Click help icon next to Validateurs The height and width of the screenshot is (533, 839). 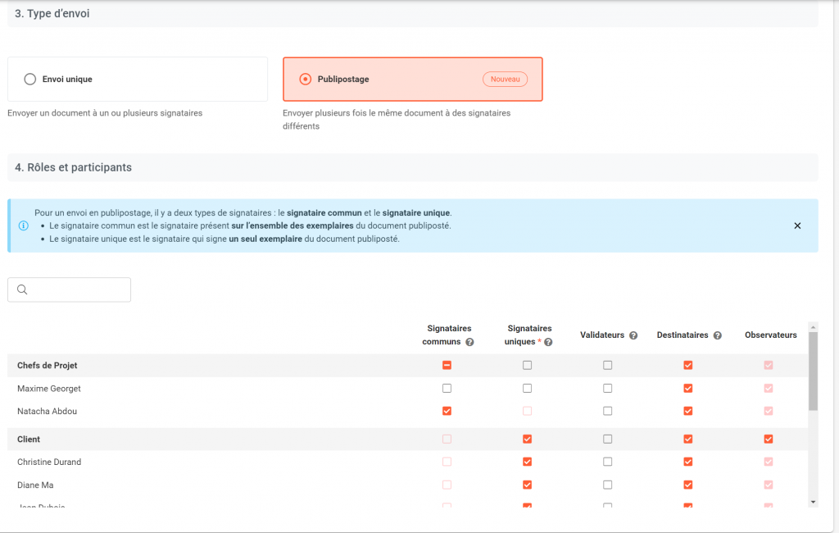click(633, 335)
